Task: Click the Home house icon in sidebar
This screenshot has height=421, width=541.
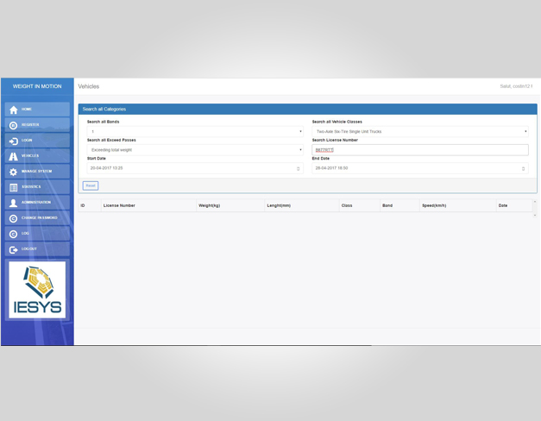Action: (x=13, y=110)
